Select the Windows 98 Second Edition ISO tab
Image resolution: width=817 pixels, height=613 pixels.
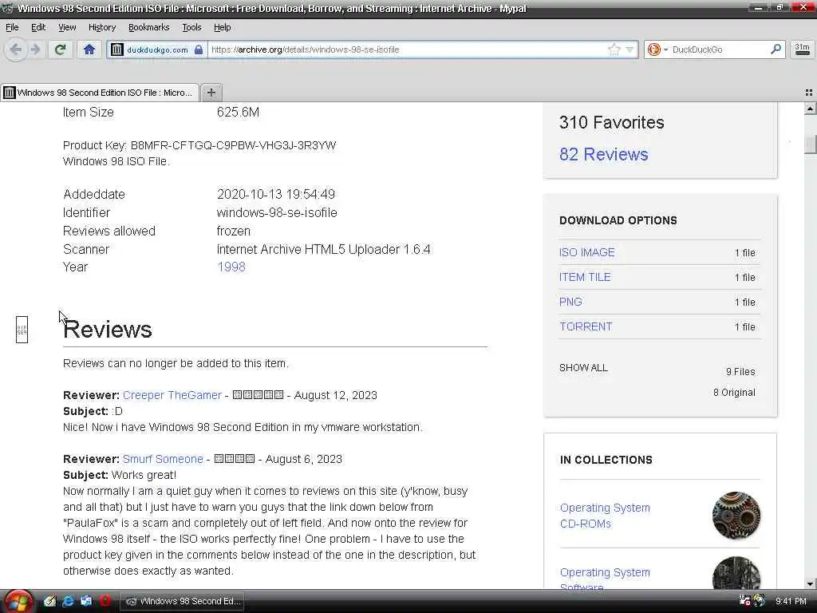pyautogui.click(x=100, y=93)
